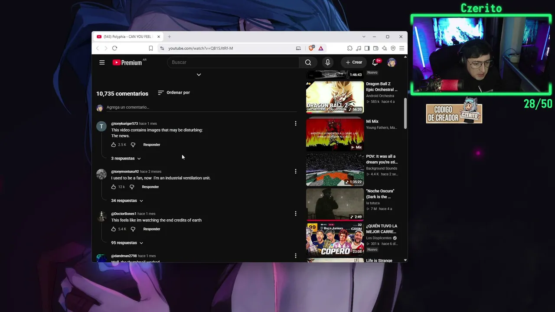
Task: Bookmark this page with the bookmark icon
Action: coord(151,48)
